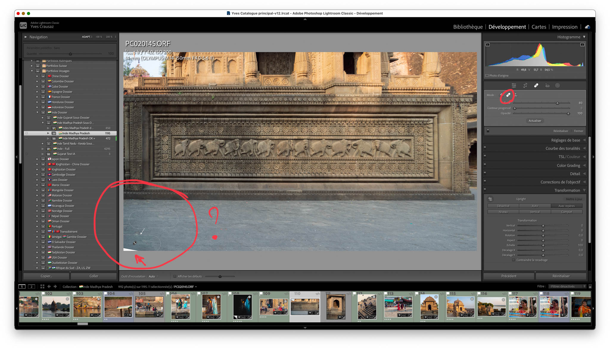Open the Masking tool
Viewport: 610px width, 349px height.
click(557, 85)
